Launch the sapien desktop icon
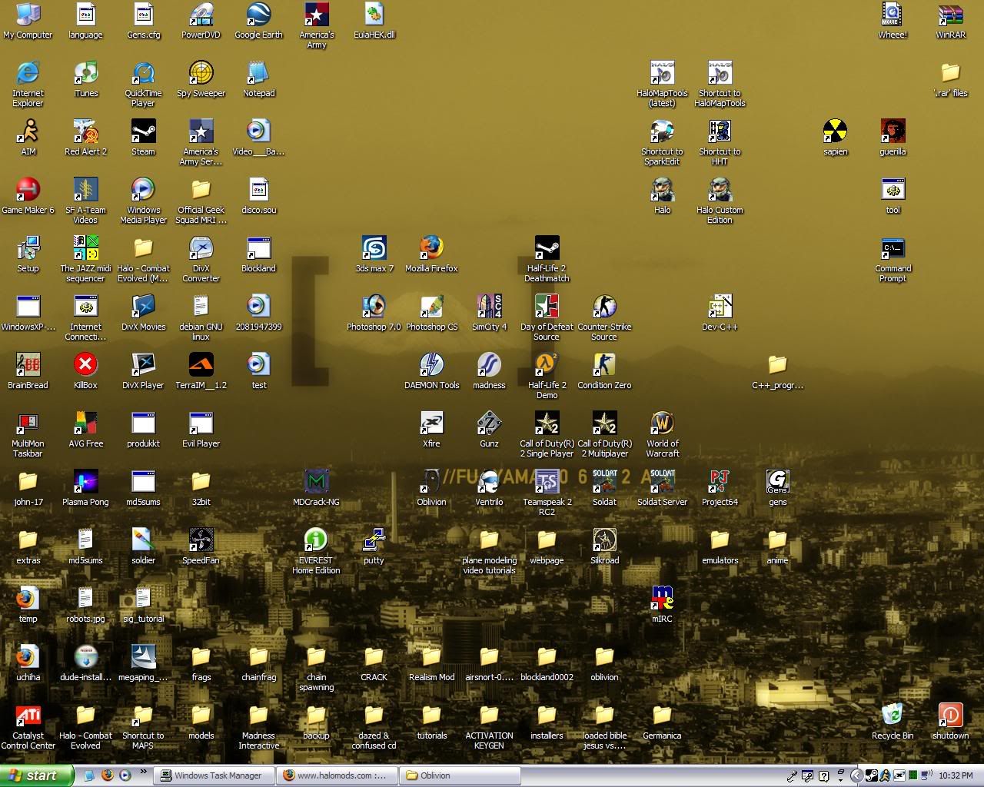The height and width of the screenshot is (787, 984). (835, 138)
